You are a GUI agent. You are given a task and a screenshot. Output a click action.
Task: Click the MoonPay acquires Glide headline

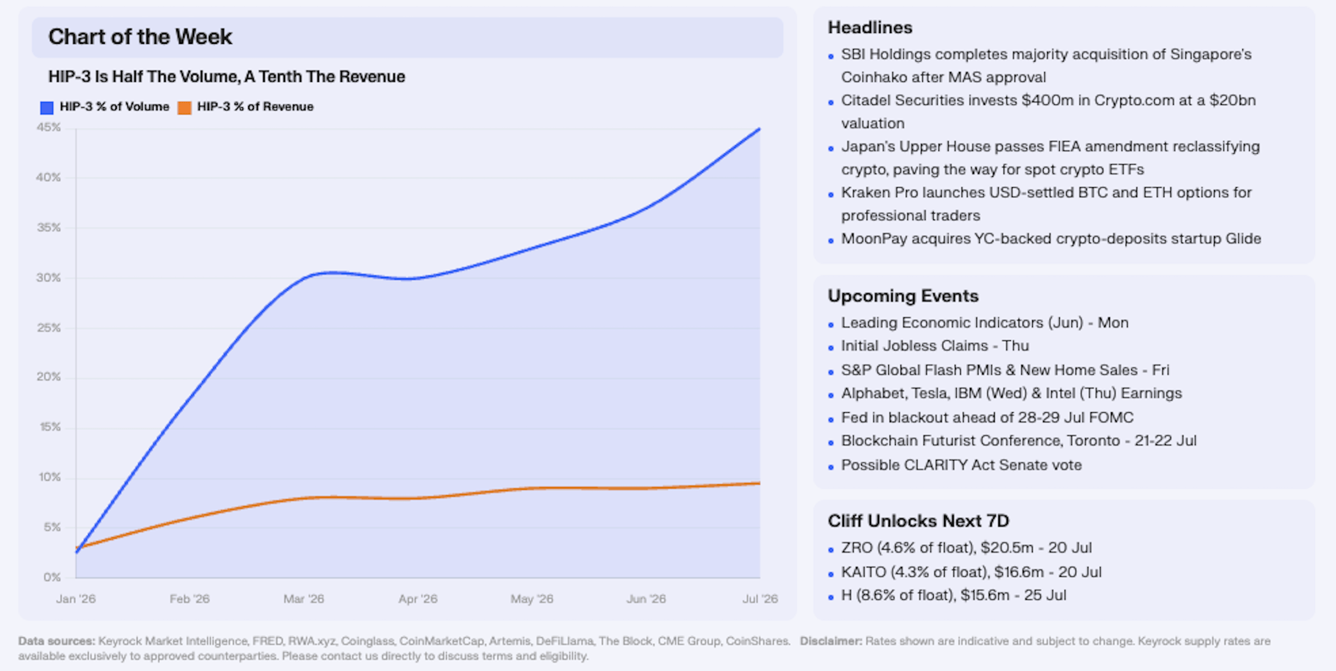[1051, 239]
